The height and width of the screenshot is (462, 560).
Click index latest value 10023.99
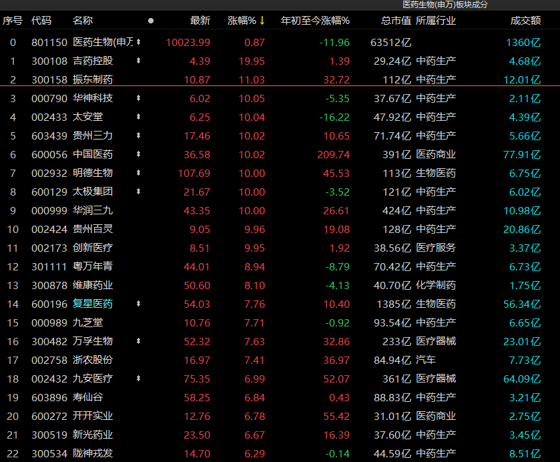coord(188,43)
